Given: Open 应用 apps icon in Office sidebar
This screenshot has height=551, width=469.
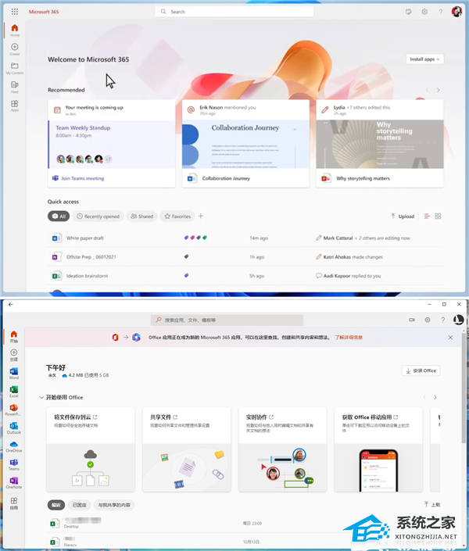Looking at the screenshot, I should (x=14, y=503).
